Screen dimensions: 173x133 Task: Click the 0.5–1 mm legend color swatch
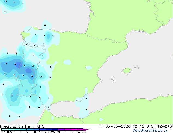(11, 129)
